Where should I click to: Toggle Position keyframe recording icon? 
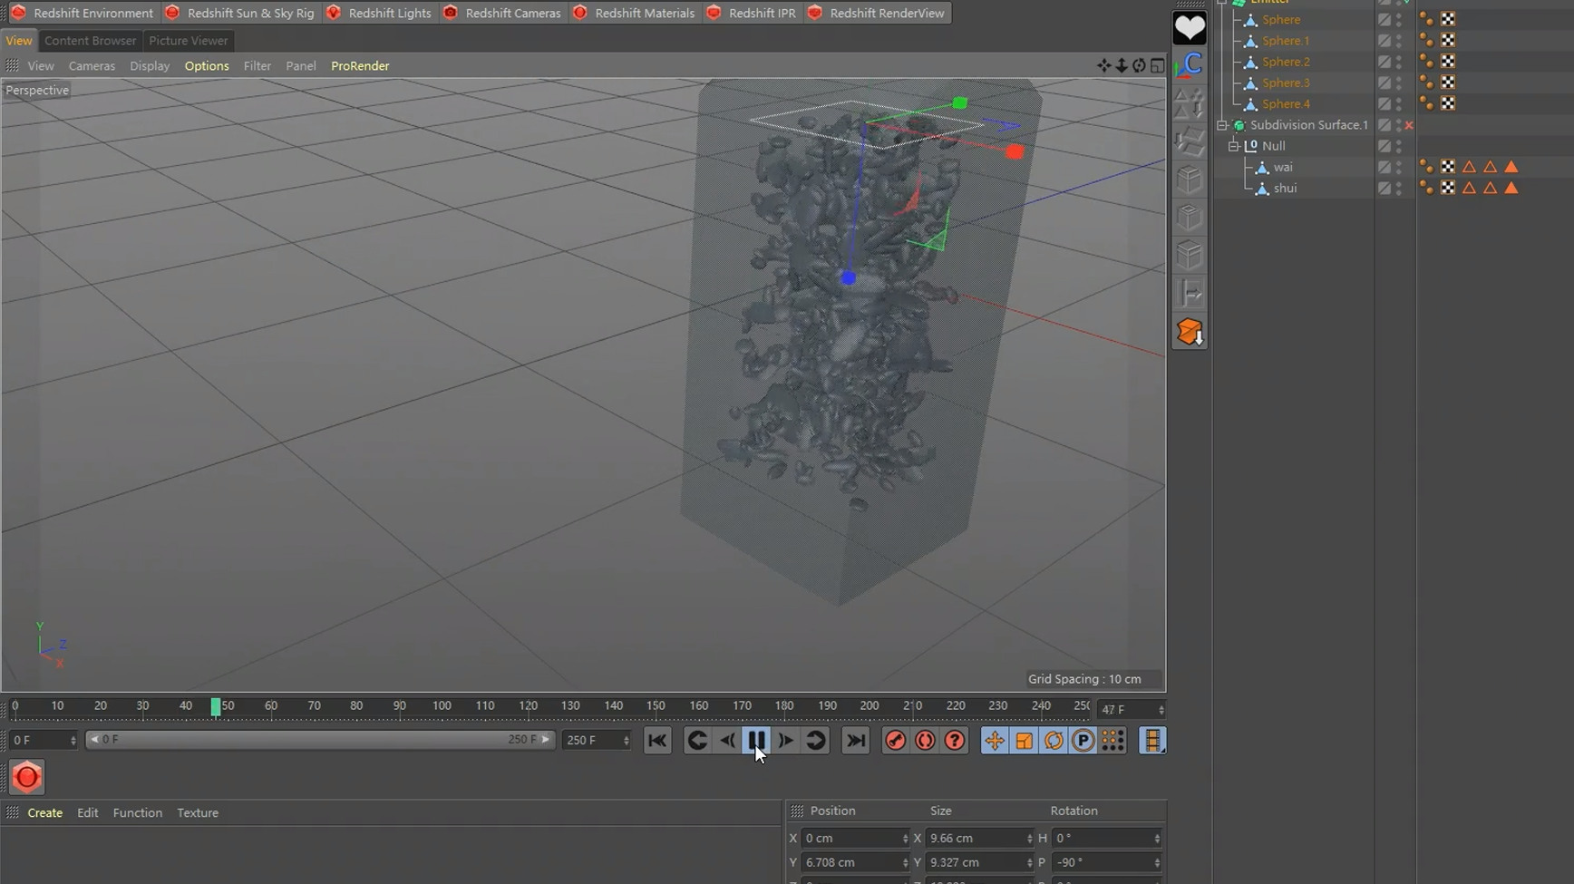(995, 741)
